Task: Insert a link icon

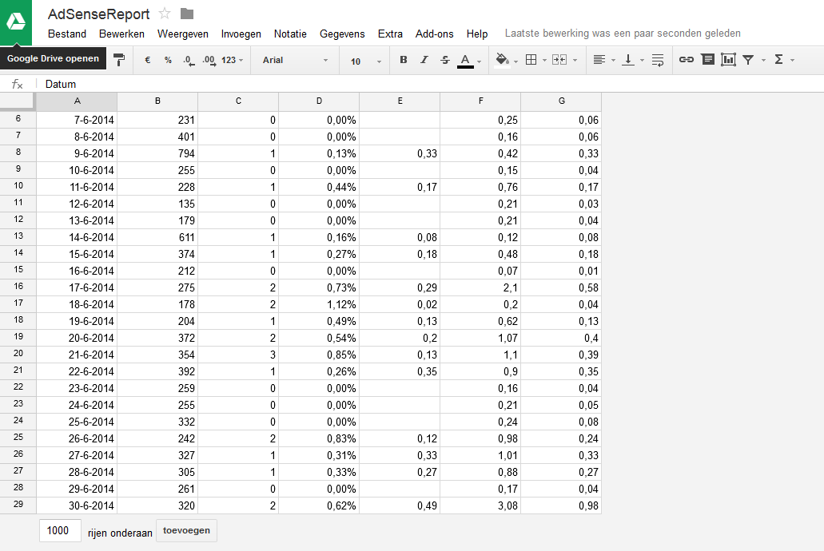Action: 686,59
